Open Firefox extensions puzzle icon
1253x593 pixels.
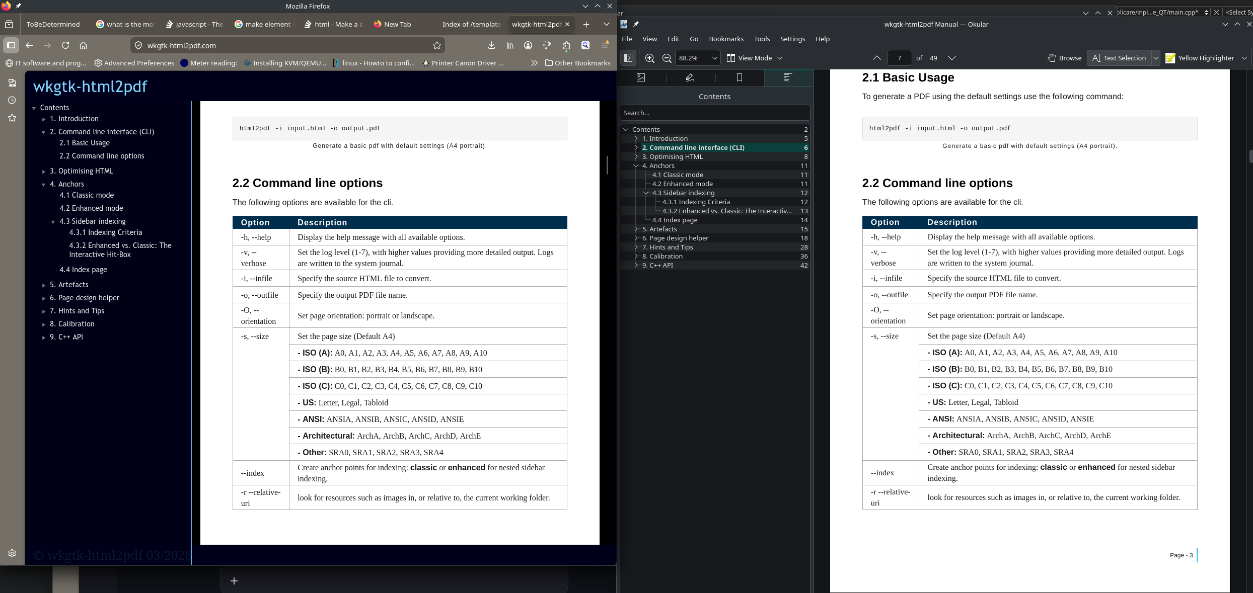coord(566,45)
